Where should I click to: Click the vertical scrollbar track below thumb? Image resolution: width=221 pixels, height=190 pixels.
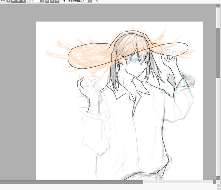(x=218, y=127)
